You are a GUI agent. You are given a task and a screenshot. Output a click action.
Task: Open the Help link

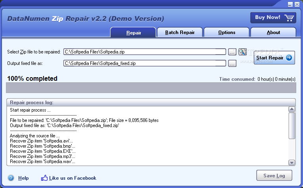23,178
